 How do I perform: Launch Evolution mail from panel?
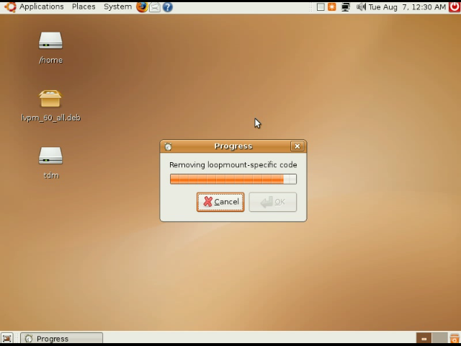pyautogui.click(x=155, y=7)
